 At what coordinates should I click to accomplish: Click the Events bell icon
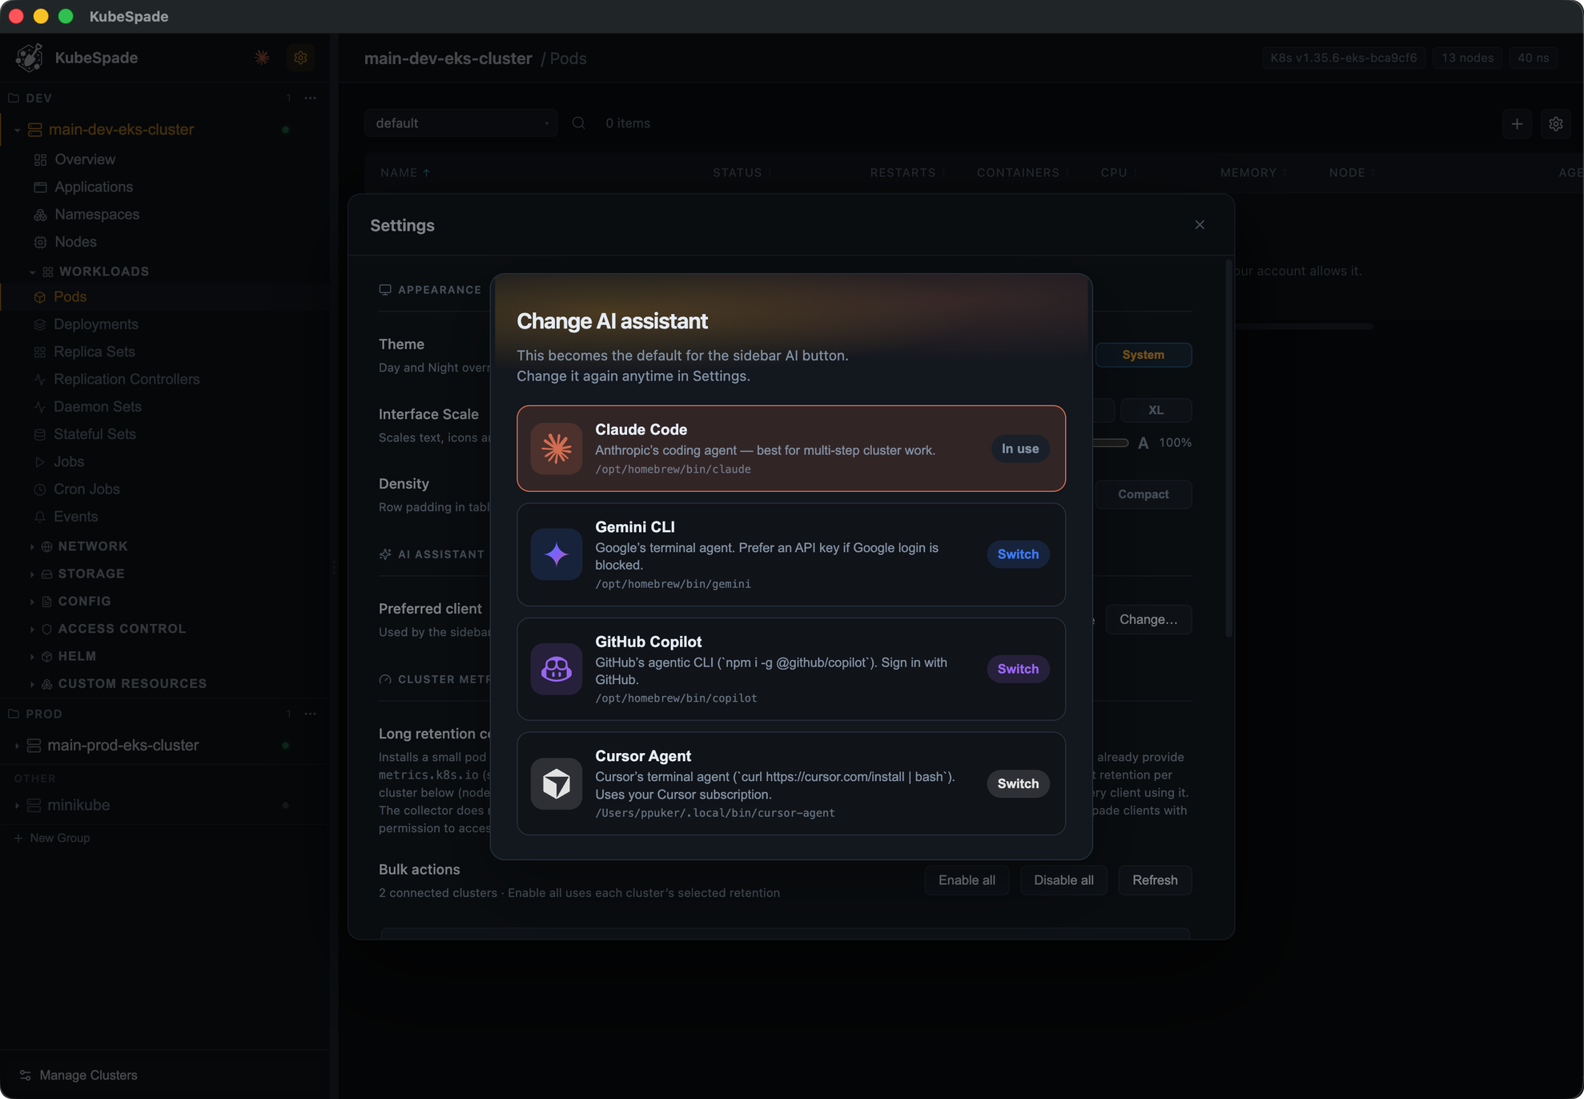[39, 517]
